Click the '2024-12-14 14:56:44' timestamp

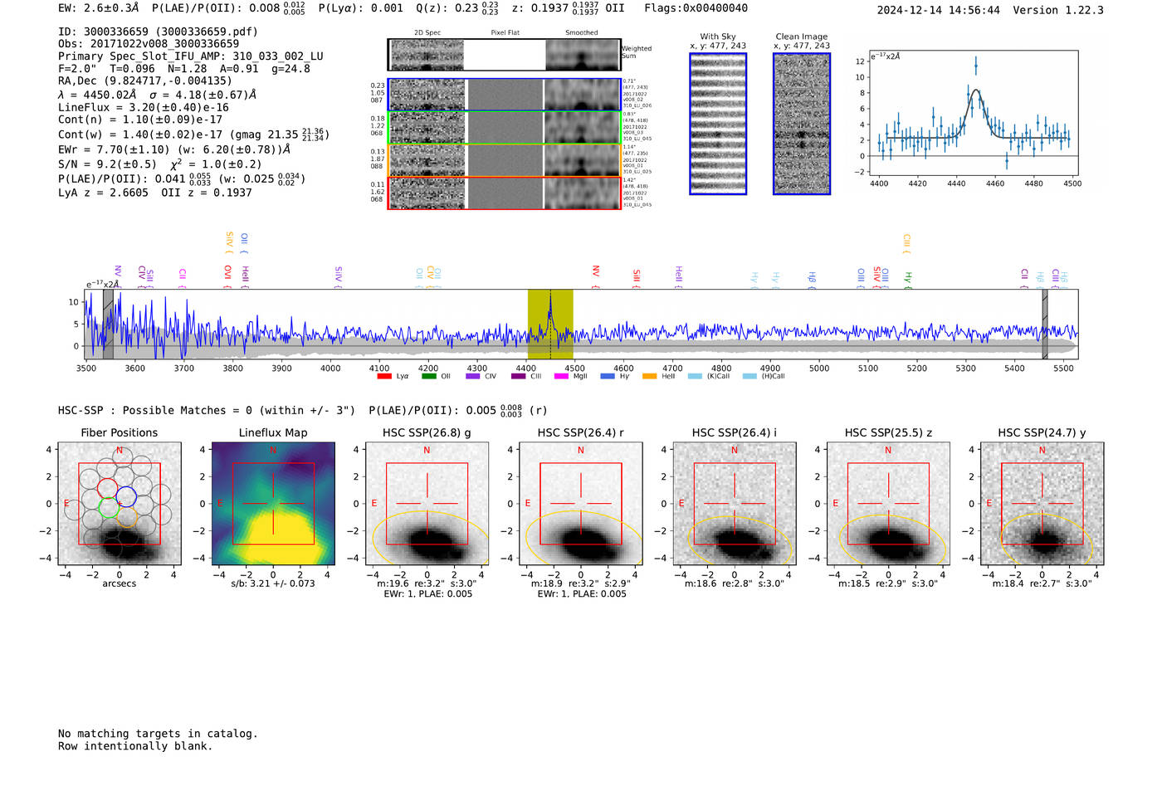939,10
